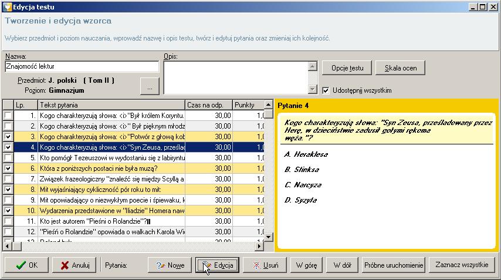Delete the question with Usuń
501x280 pixels.
pos(265,265)
